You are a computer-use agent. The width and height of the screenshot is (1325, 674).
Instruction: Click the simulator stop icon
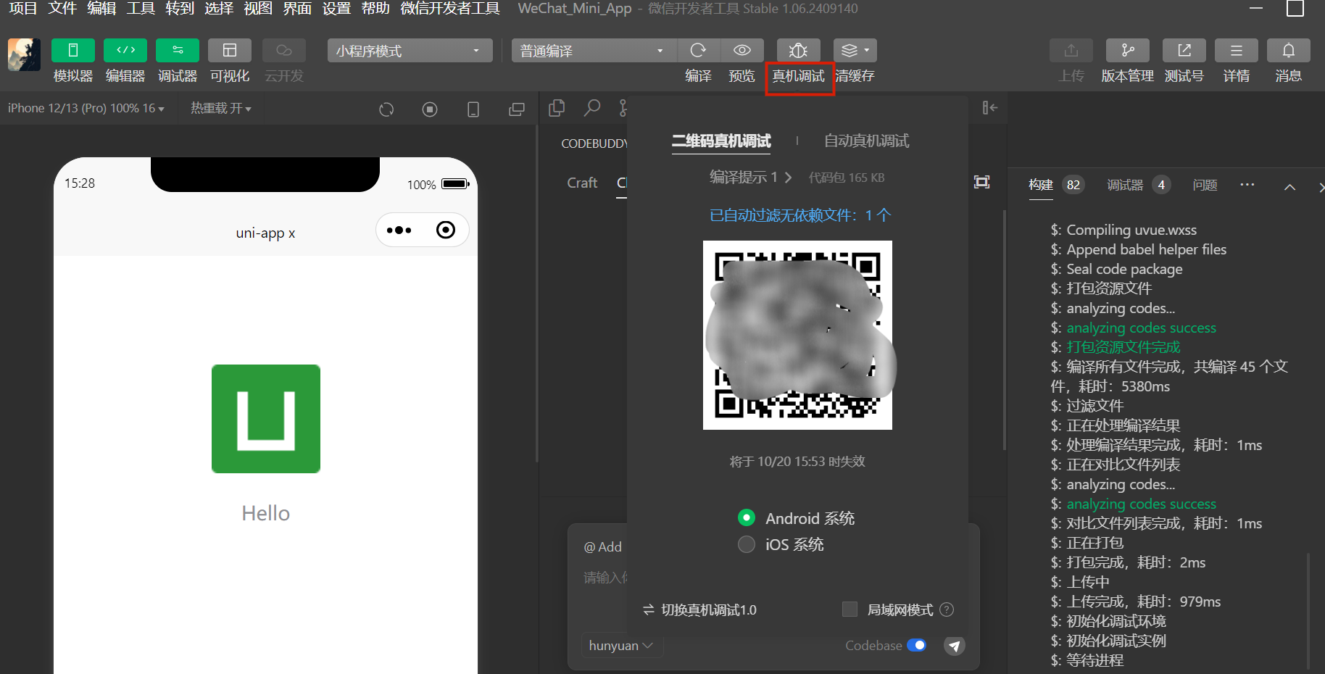[x=430, y=109]
